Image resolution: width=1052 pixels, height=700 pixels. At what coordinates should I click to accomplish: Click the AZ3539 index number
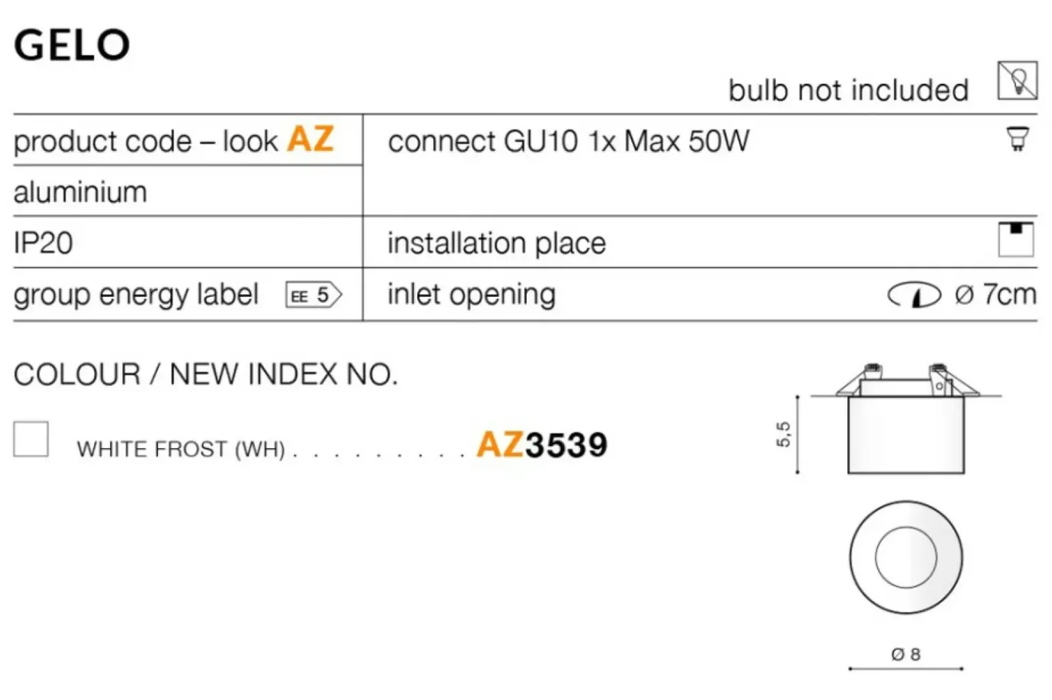(x=542, y=445)
